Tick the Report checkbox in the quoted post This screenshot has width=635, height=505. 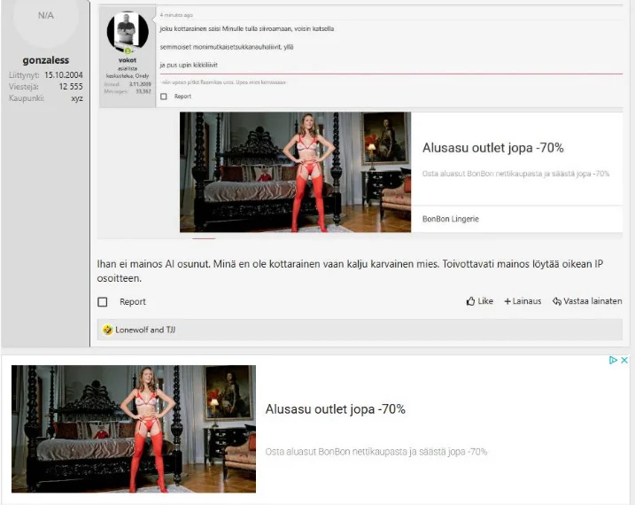164,97
